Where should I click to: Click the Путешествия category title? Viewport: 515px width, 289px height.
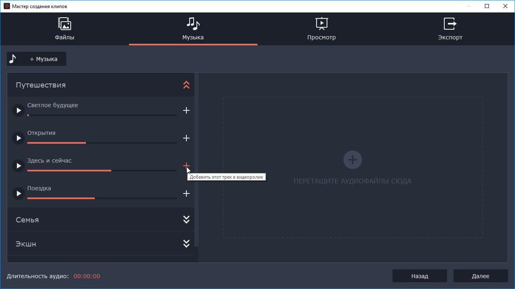pyautogui.click(x=41, y=85)
